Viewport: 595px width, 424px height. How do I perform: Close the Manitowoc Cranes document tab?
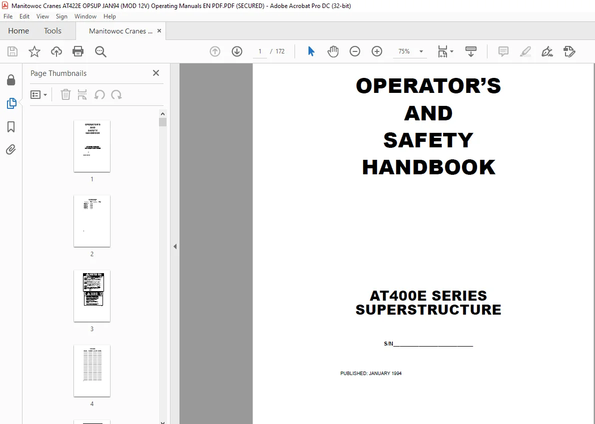pyautogui.click(x=159, y=31)
